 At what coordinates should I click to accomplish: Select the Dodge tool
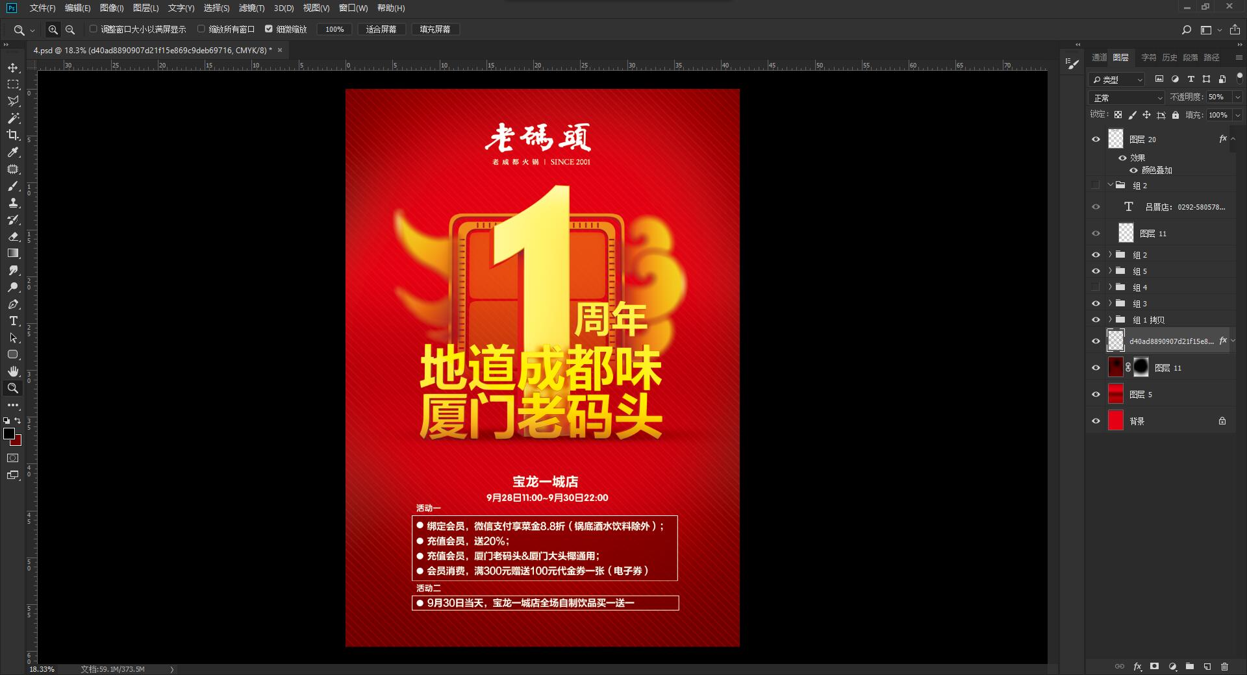(13, 287)
